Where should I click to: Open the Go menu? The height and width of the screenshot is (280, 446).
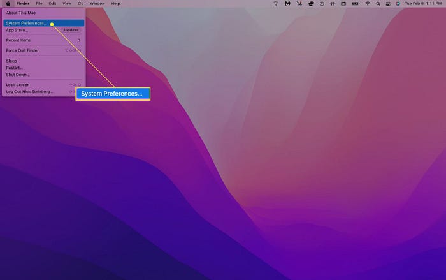point(81,4)
